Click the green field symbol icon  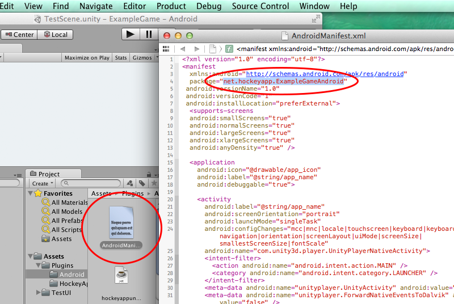click(x=229, y=49)
